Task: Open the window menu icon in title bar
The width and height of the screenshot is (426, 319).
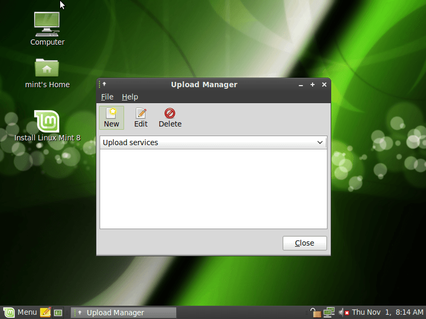Action: (x=103, y=85)
